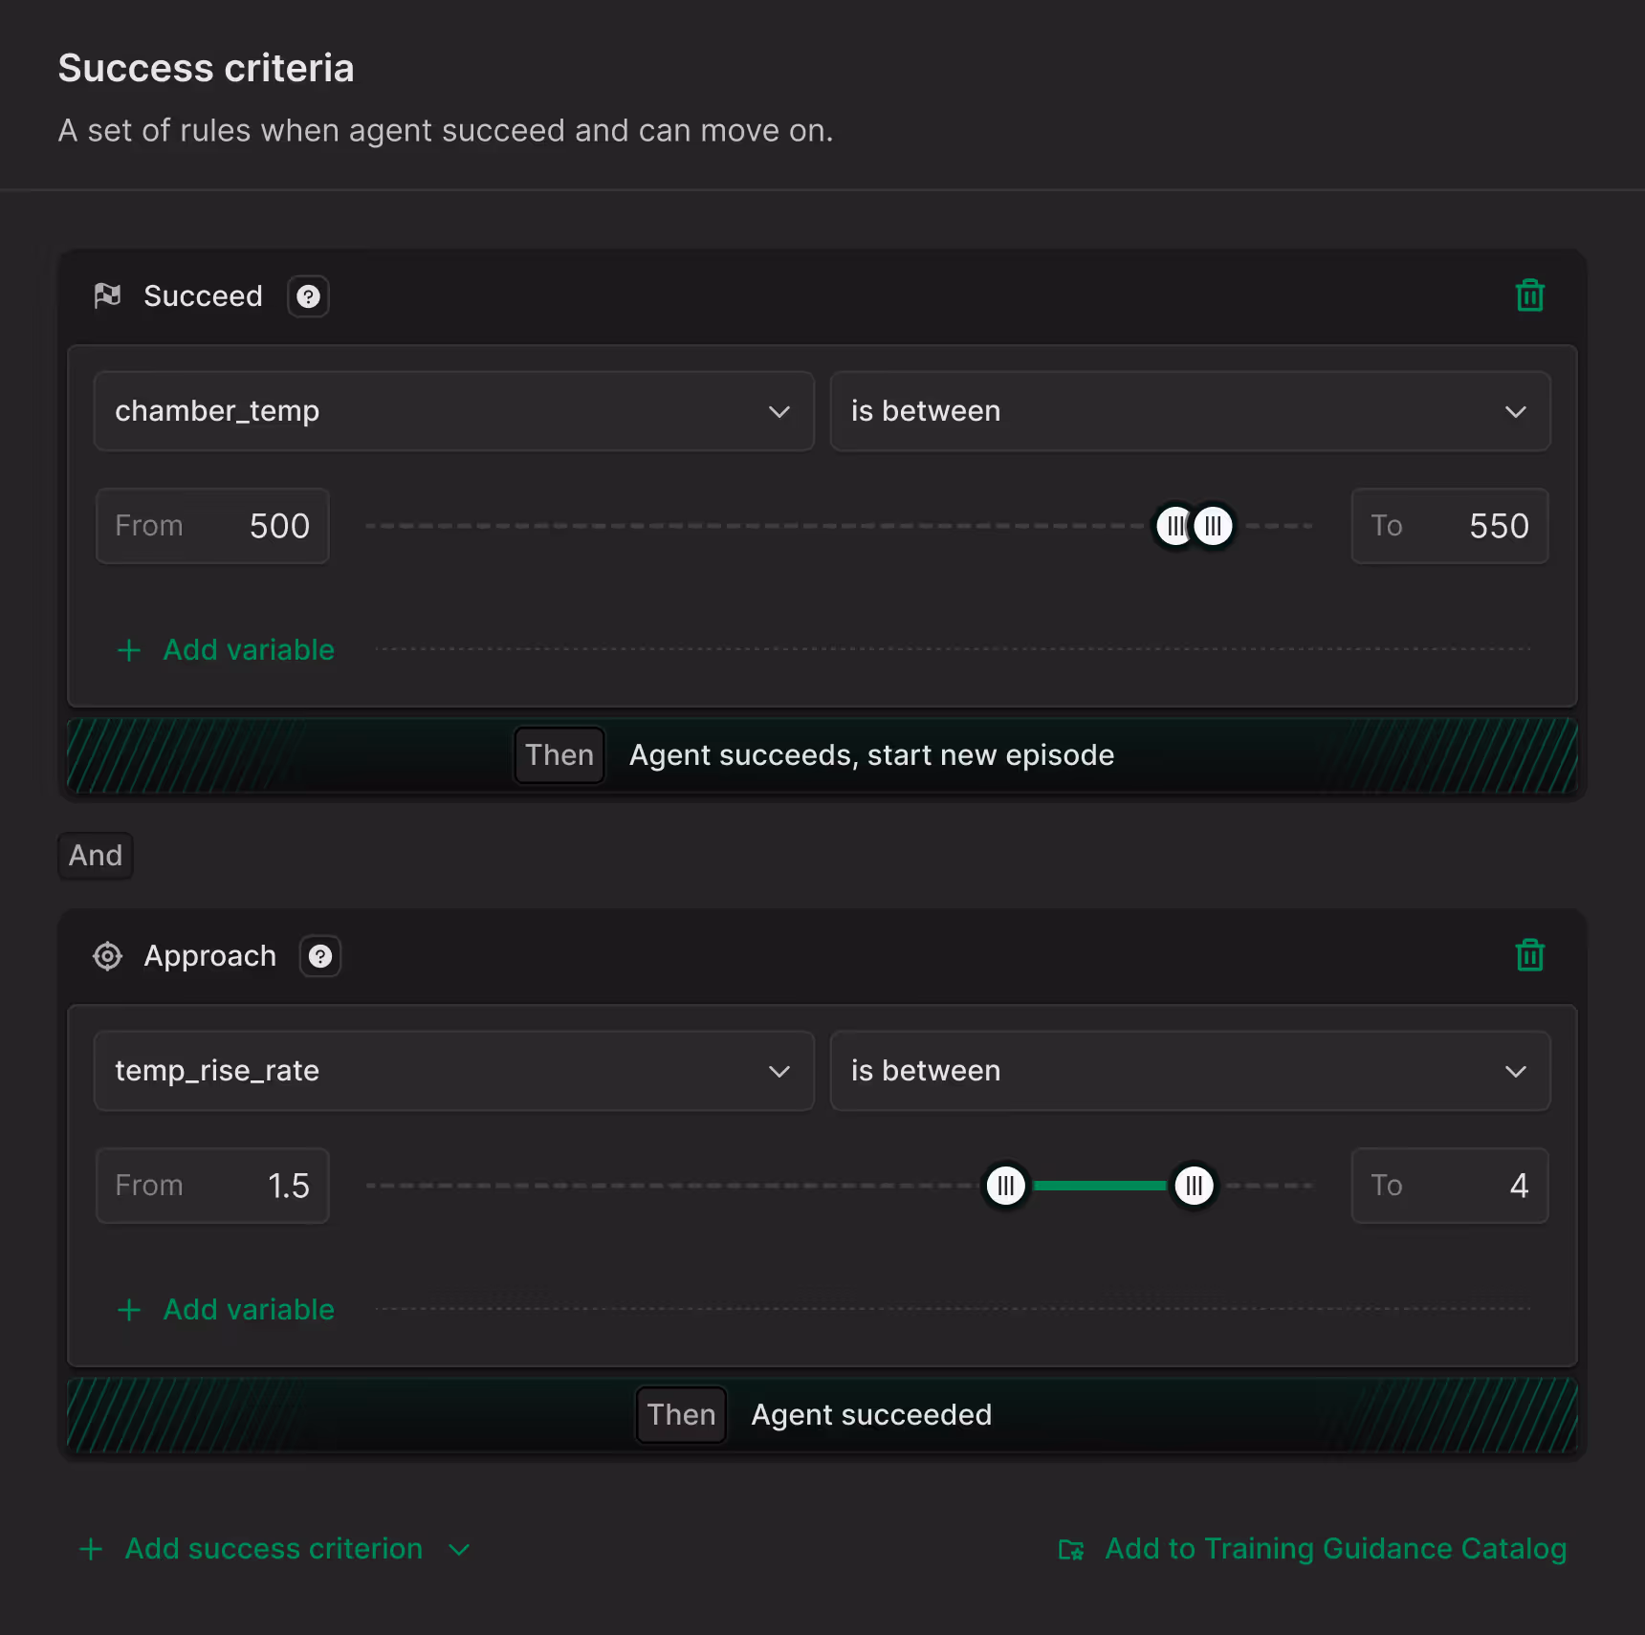1645x1635 pixels.
Task: Add variable to the Approach rule
Action: (x=226, y=1310)
